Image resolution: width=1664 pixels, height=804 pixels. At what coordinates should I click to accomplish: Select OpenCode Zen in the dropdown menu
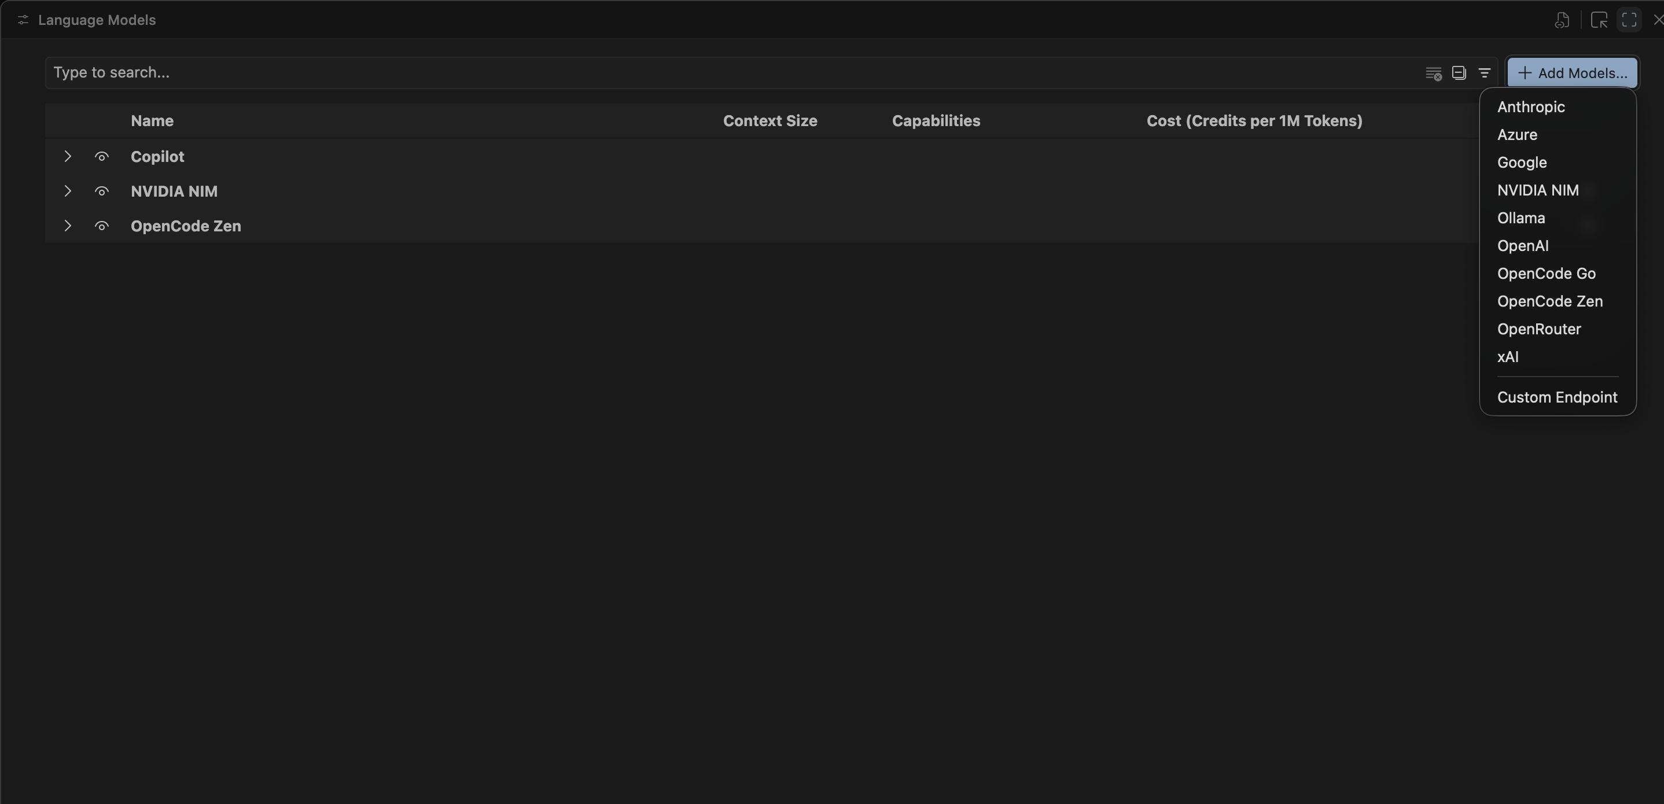point(1558,301)
